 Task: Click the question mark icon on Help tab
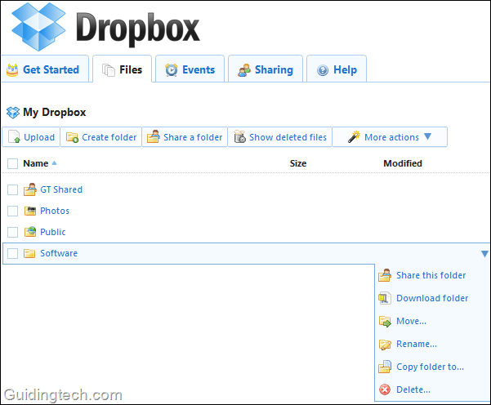(x=323, y=70)
